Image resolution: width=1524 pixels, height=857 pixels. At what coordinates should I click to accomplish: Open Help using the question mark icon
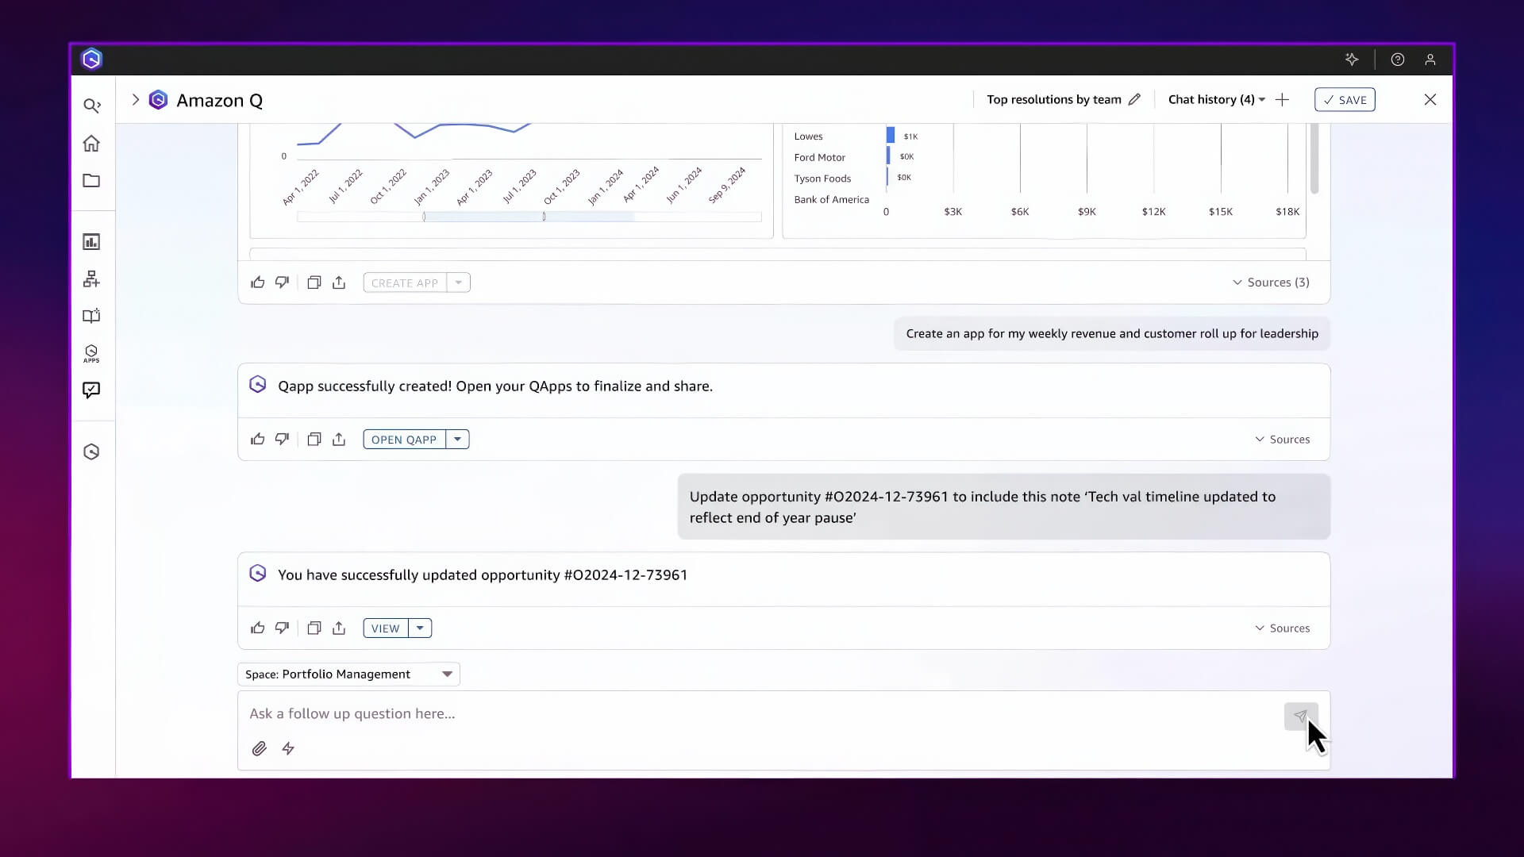[x=1398, y=60]
